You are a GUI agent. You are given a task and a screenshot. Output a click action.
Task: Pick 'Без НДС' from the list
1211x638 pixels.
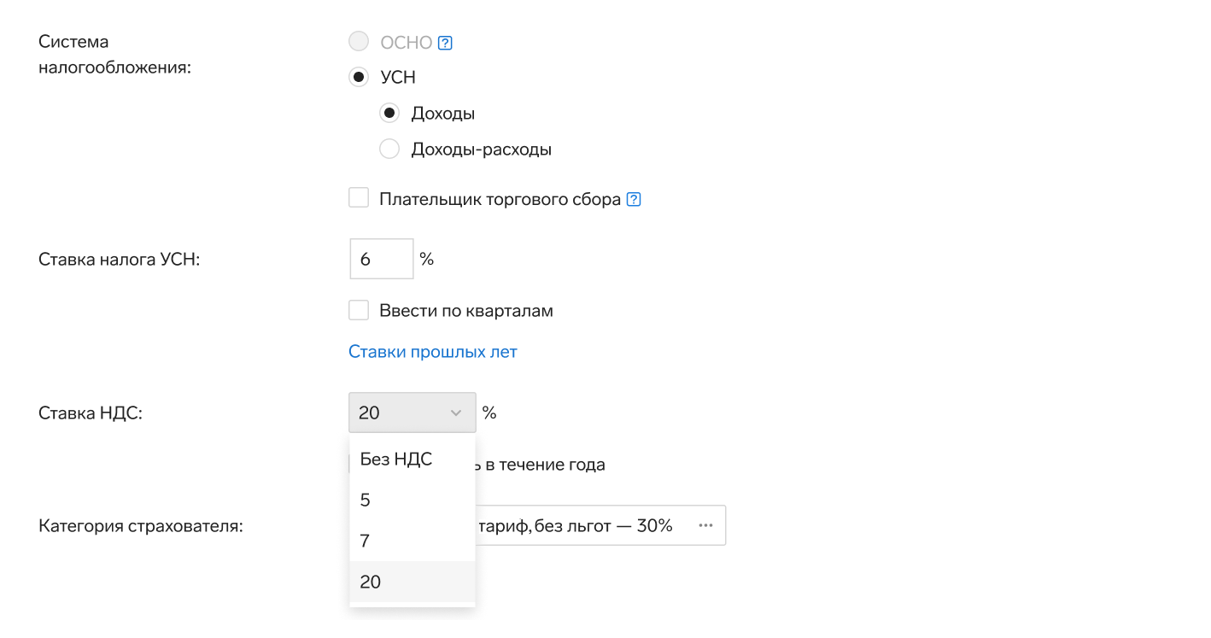[x=412, y=459]
